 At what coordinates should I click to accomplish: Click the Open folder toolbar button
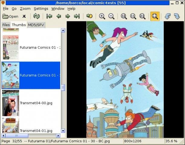click(x=10, y=16)
